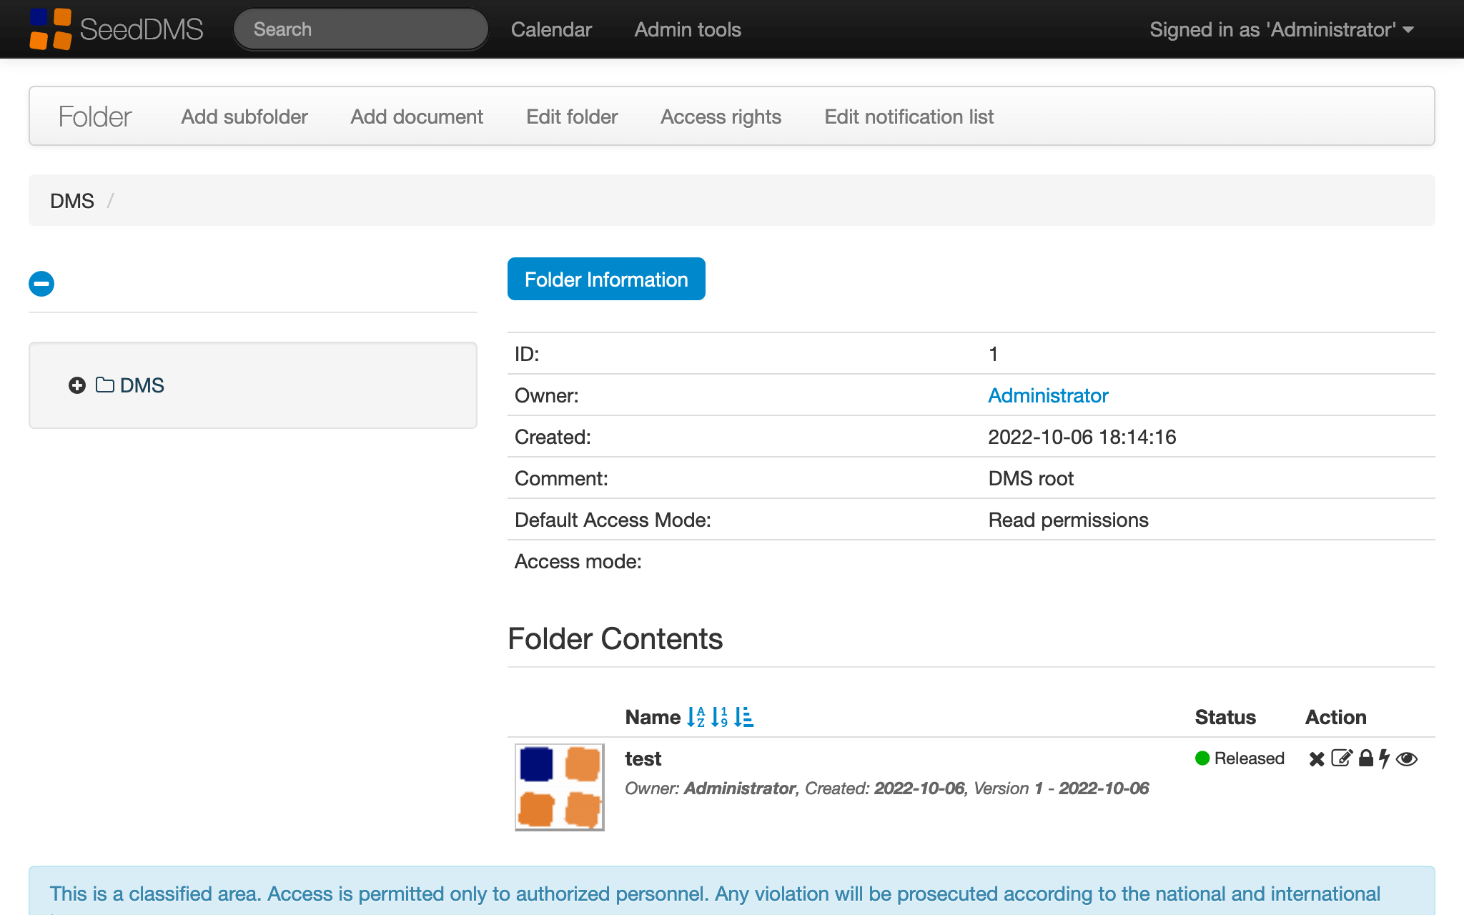Sort contents by sequence bars icon
The height and width of the screenshot is (915, 1464).
[743, 717]
